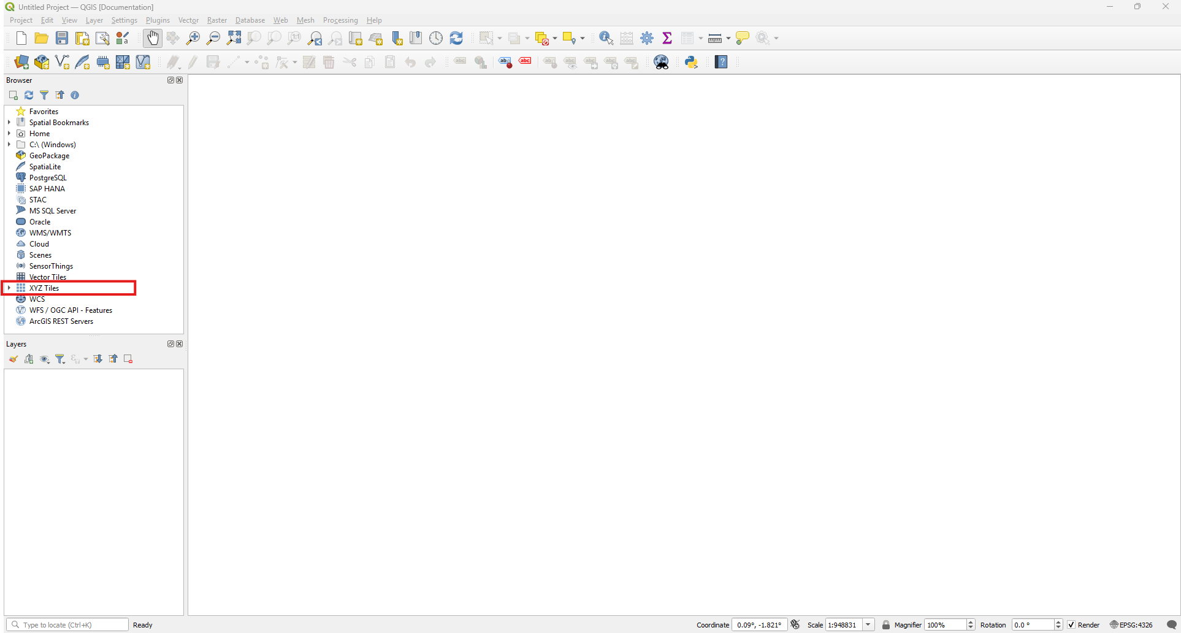Image resolution: width=1181 pixels, height=633 pixels.
Task: Open the Raster menu
Action: point(216,20)
